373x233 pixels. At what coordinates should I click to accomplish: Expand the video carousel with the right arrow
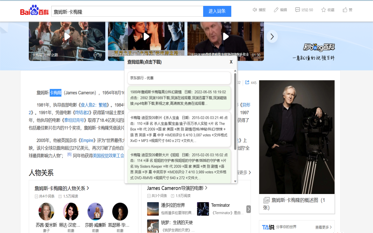272,36
